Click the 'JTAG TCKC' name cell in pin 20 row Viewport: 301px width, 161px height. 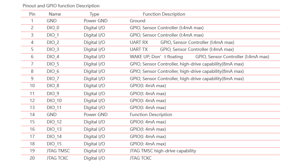click(58, 158)
